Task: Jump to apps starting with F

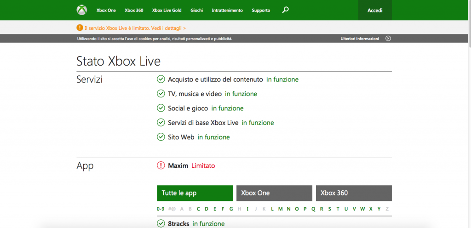Action: [223, 209]
